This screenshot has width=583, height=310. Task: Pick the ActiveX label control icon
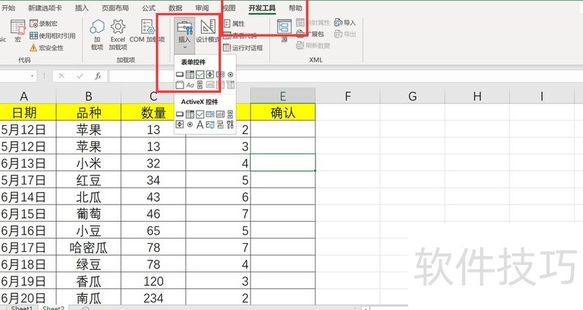pyautogui.click(x=200, y=124)
